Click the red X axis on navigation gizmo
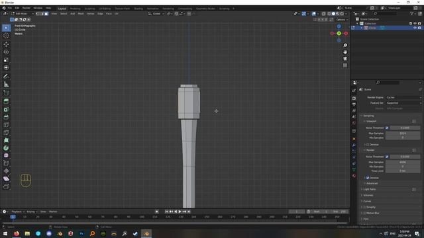The width and height of the screenshot is (424, 238). 346,34
